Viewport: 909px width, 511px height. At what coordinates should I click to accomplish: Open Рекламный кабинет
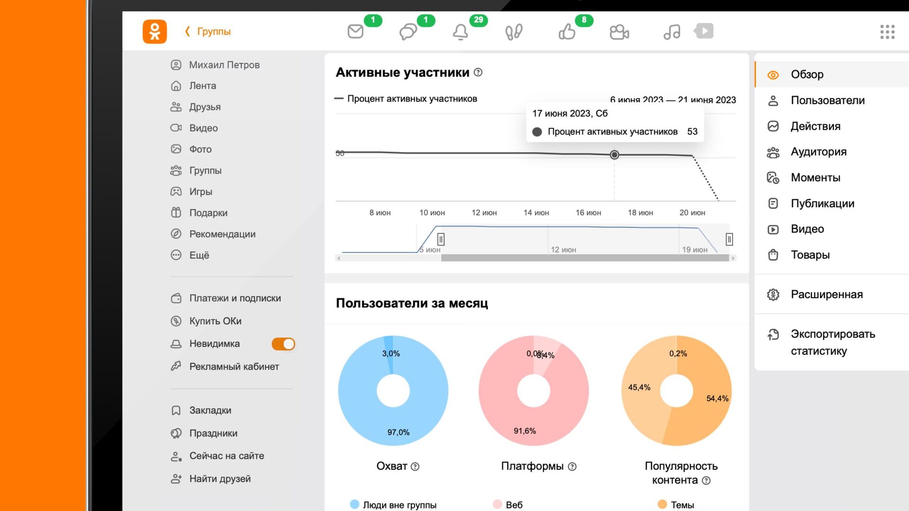click(225, 367)
